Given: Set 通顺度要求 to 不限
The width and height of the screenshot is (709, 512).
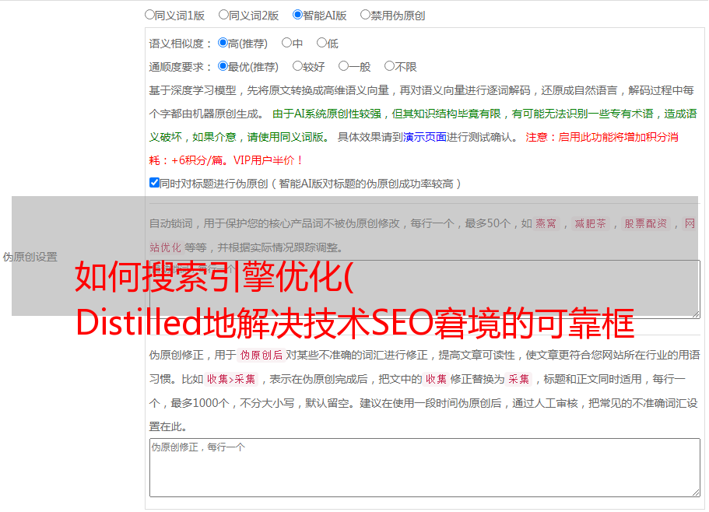Looking at the screenshot, I should tap(389, 67).
